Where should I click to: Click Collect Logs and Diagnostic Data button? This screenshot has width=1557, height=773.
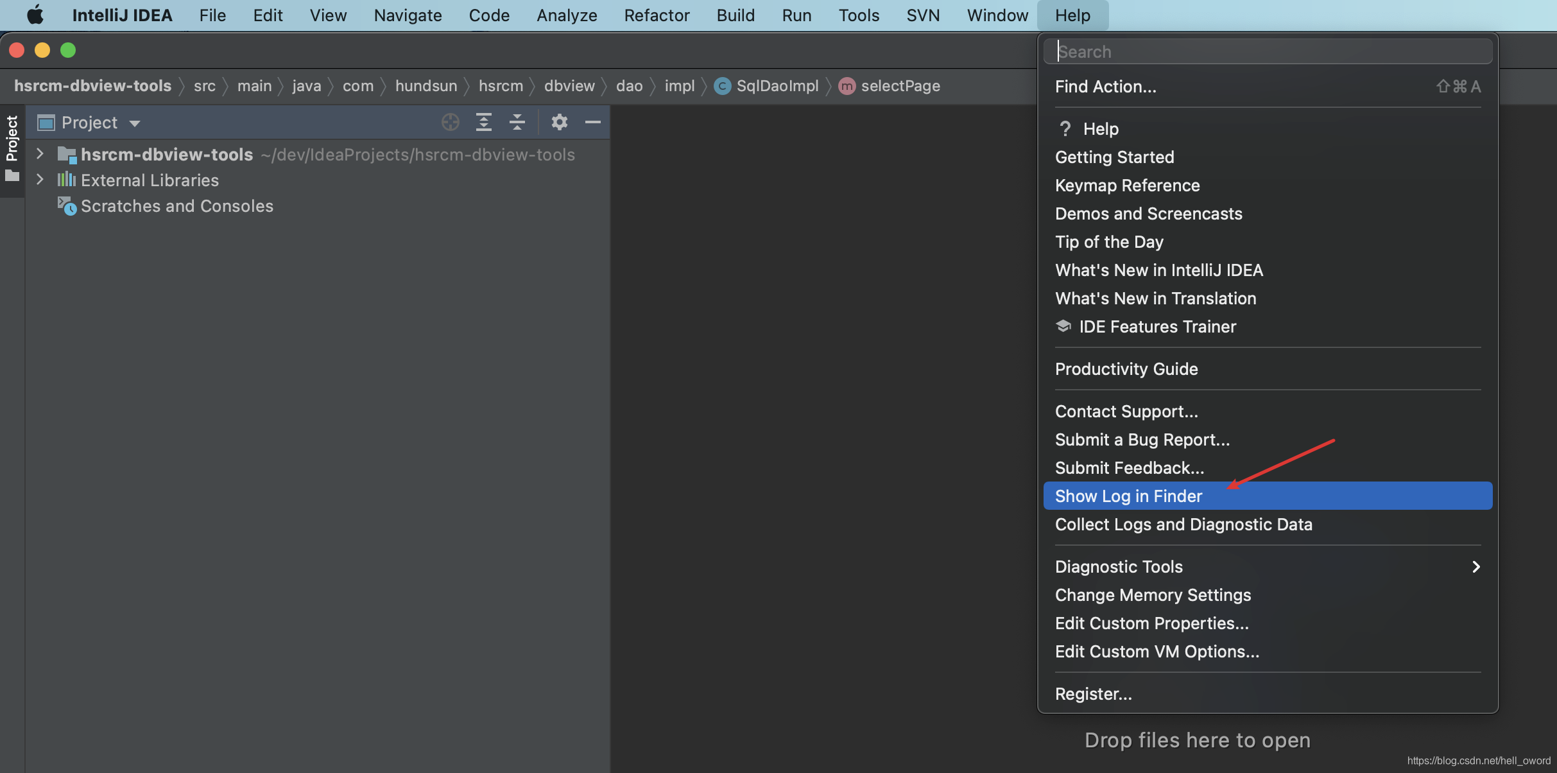[1183, 524]
